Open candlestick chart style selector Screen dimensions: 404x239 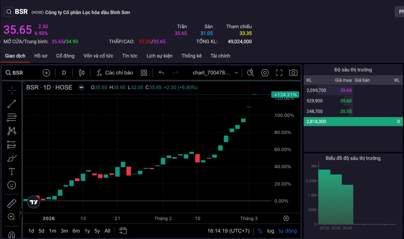pos(82,73)
